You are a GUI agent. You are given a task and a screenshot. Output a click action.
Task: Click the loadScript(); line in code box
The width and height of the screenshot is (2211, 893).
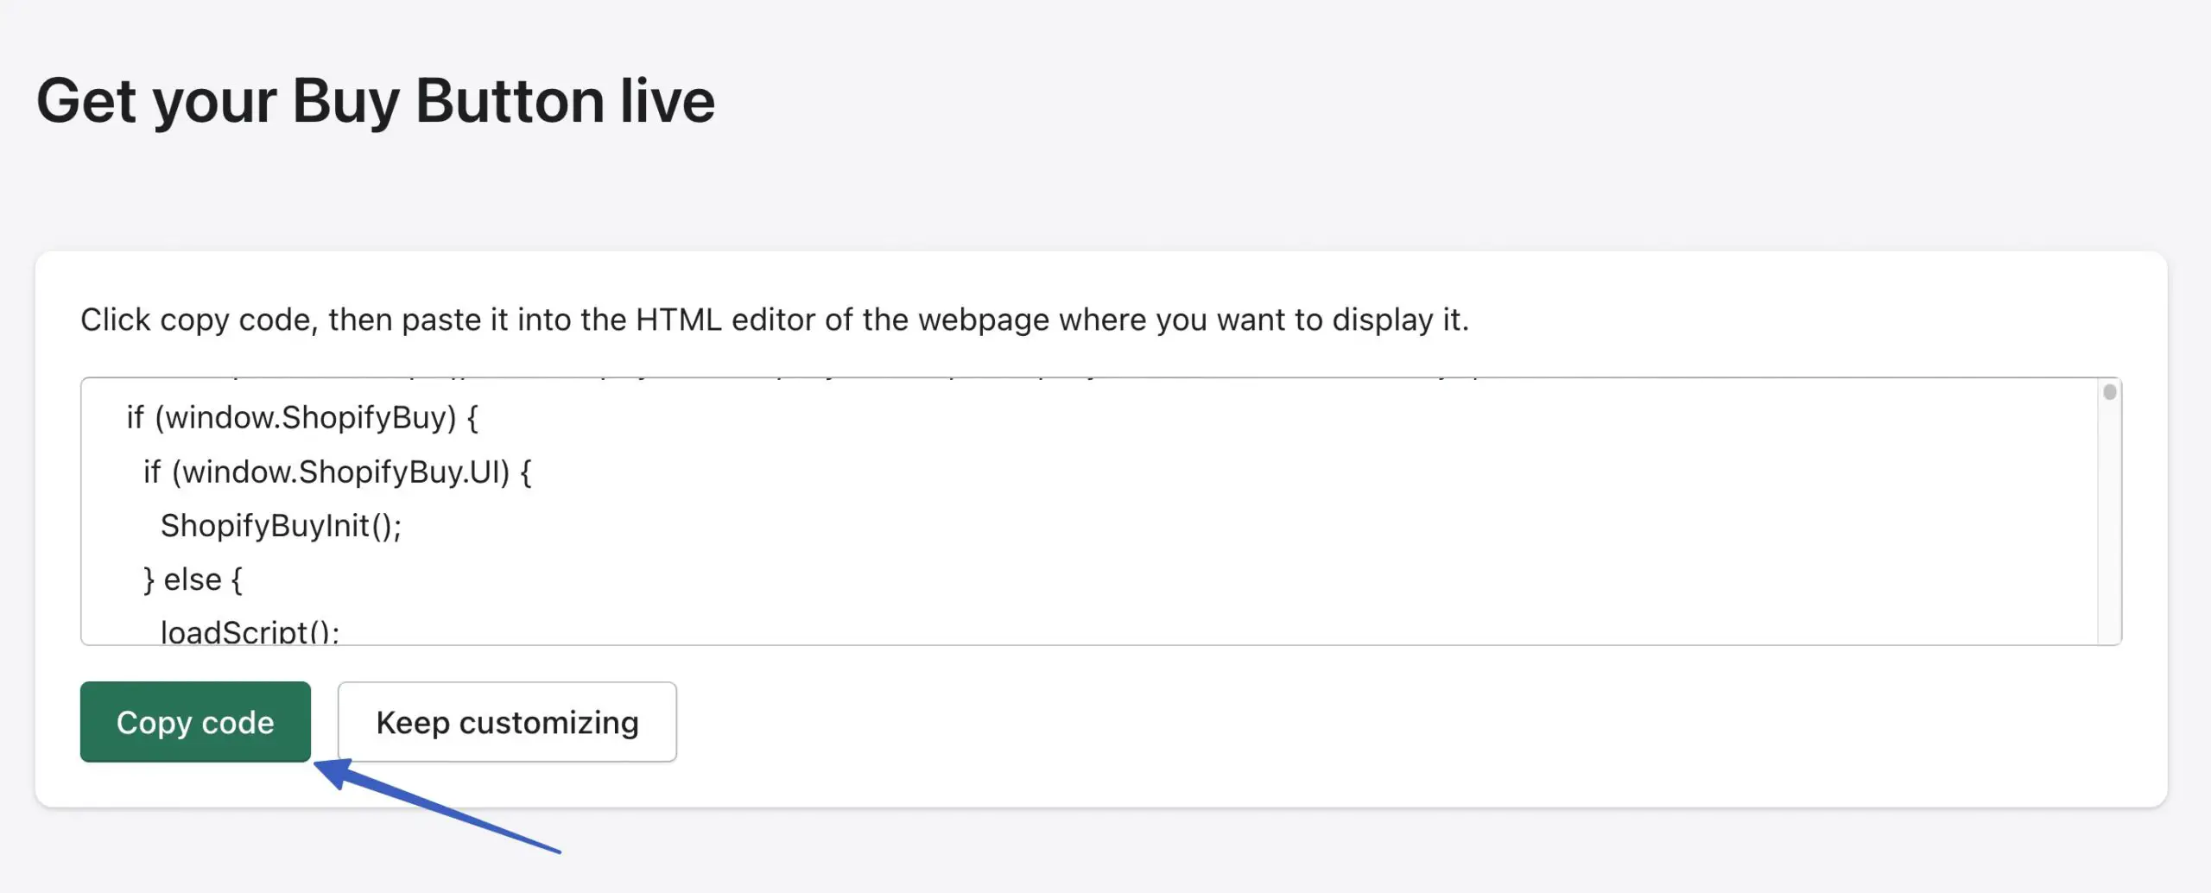coord(250,631)
